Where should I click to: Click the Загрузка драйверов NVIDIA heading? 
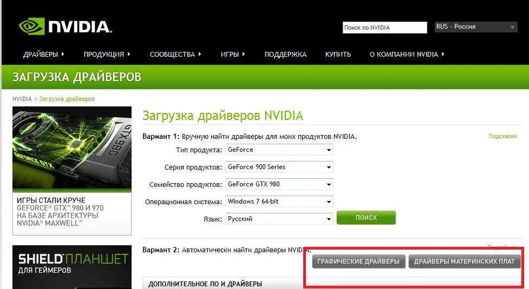click(223, 116)
